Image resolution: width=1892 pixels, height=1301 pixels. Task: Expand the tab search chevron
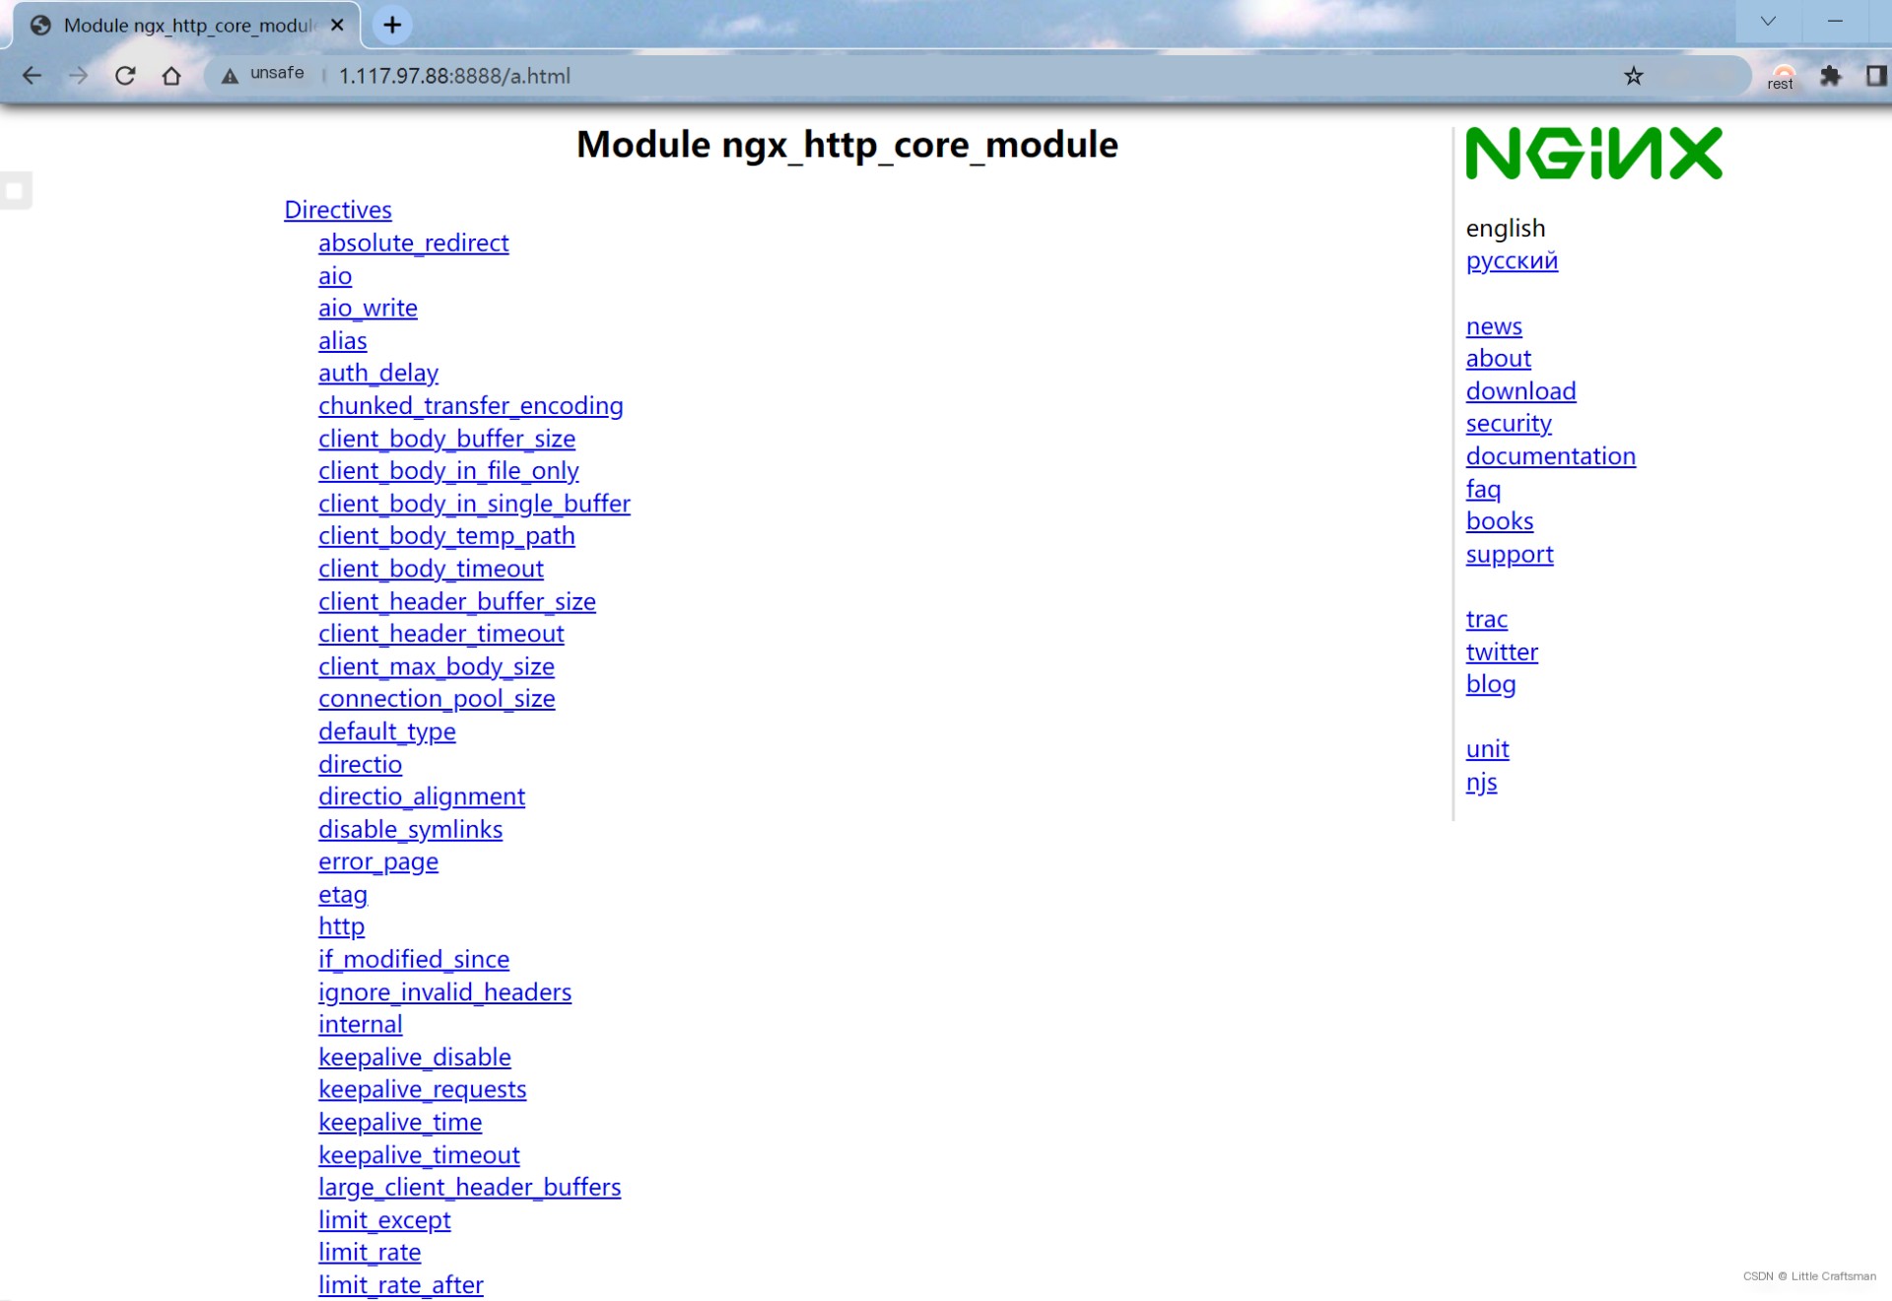(x=1768, y=22)
